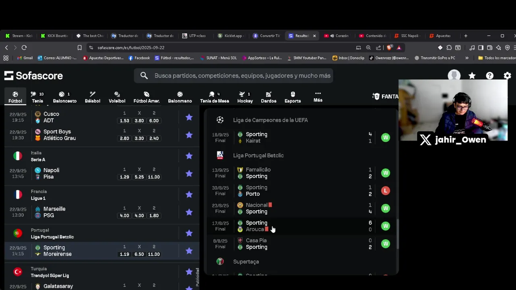Toggle favorite star for Marseille vs PSG
The image size is (516, 290).
point(189,212)
